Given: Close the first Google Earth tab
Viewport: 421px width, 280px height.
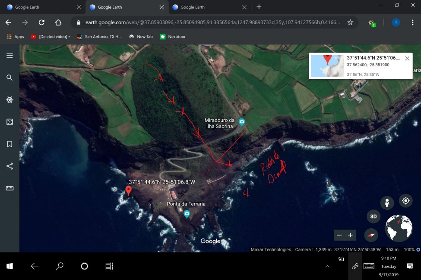Looking at the screenshot, I should tap(79, 7).
